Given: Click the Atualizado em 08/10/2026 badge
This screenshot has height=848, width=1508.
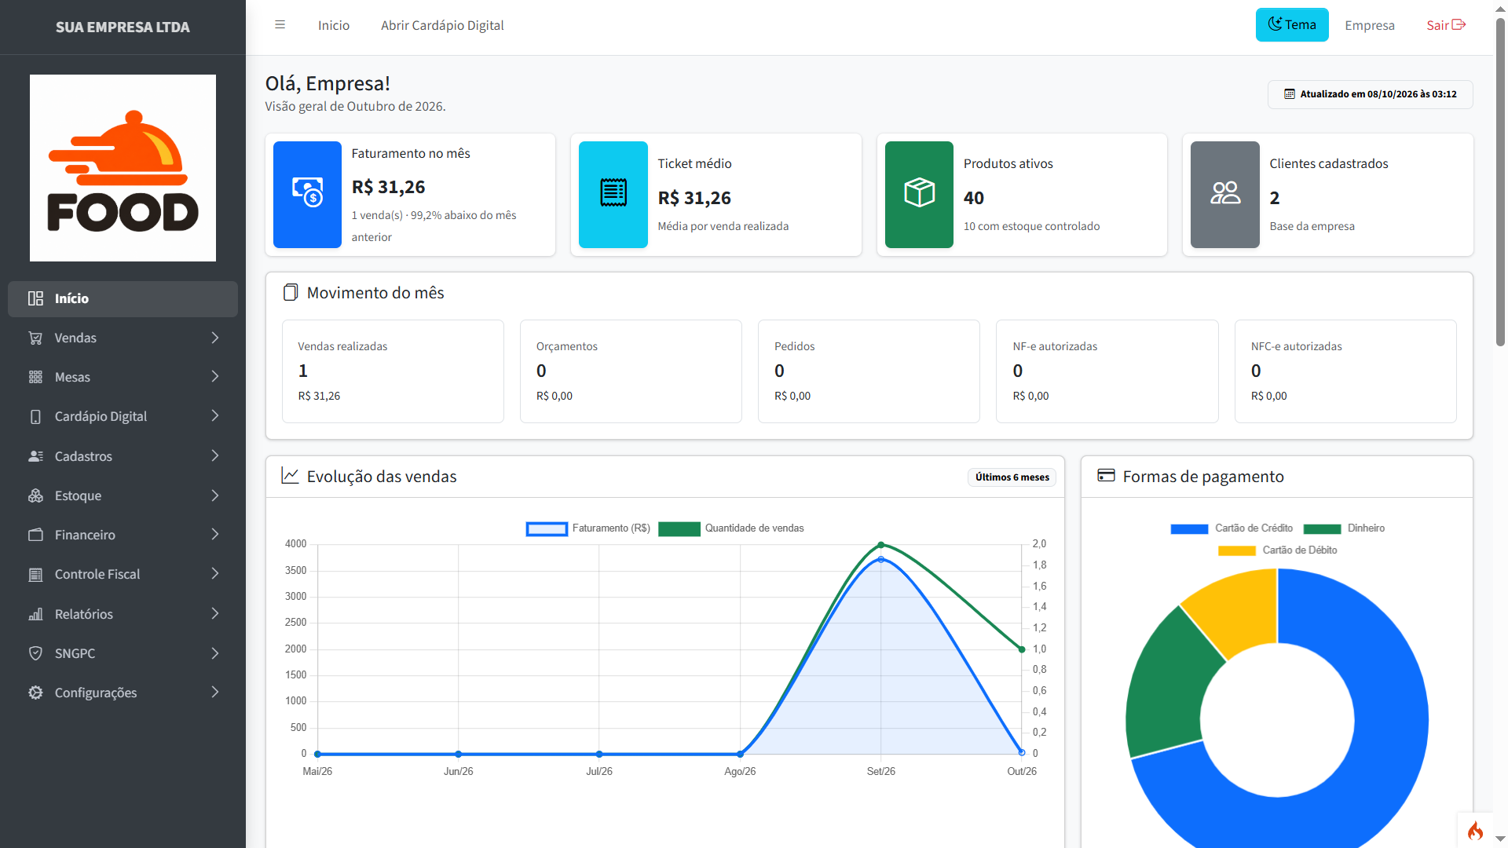Looking at the screenshot, I should (x=1371, y=94).
